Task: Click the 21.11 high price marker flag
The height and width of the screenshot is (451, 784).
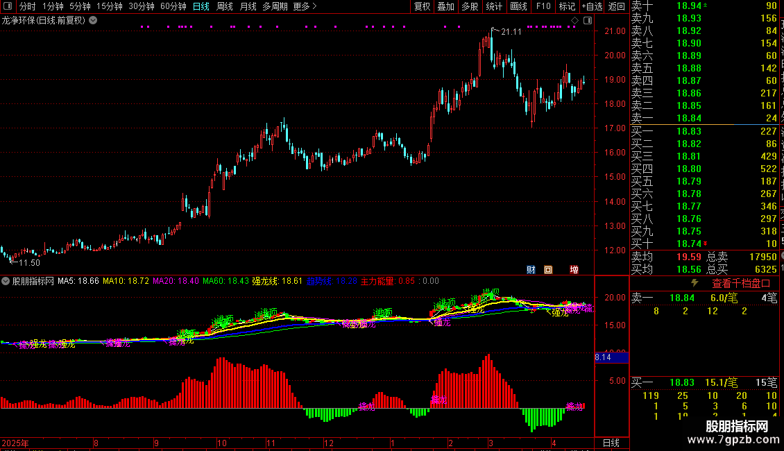Action: point(506,31)
